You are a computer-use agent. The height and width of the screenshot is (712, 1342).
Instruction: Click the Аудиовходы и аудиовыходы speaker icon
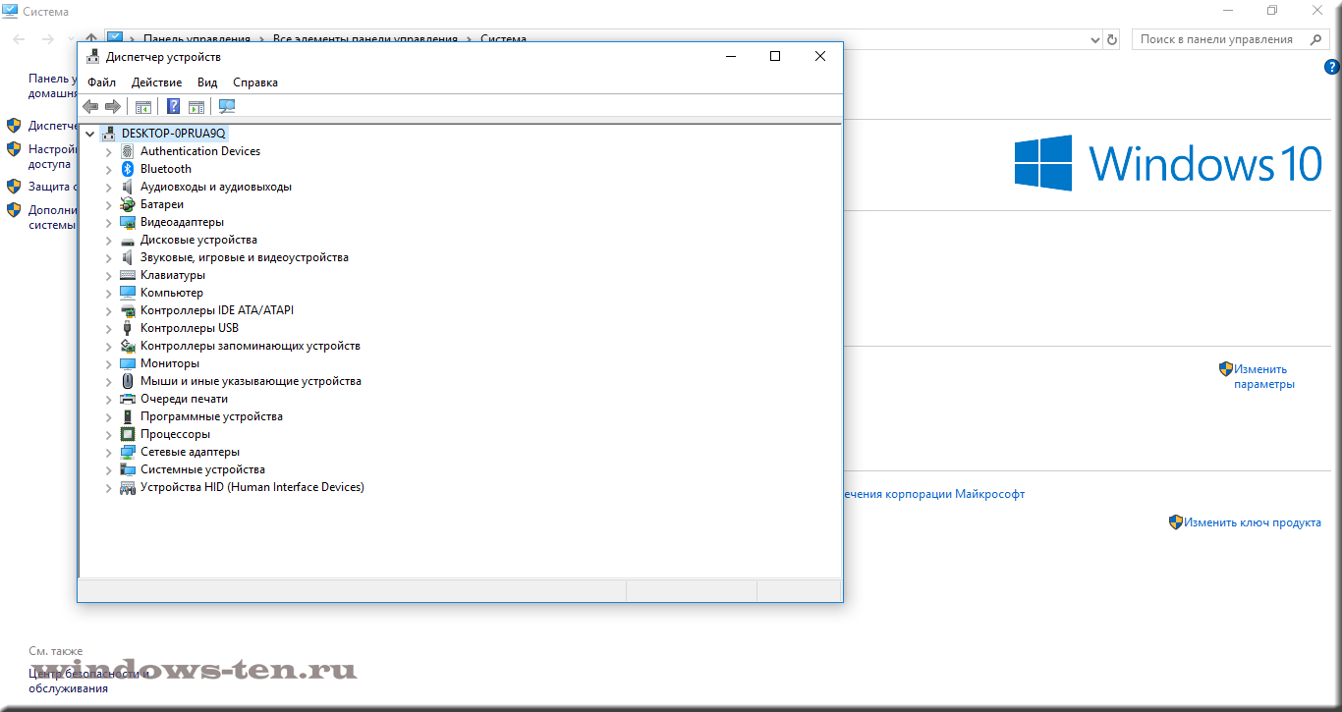(x=128, y=187)
